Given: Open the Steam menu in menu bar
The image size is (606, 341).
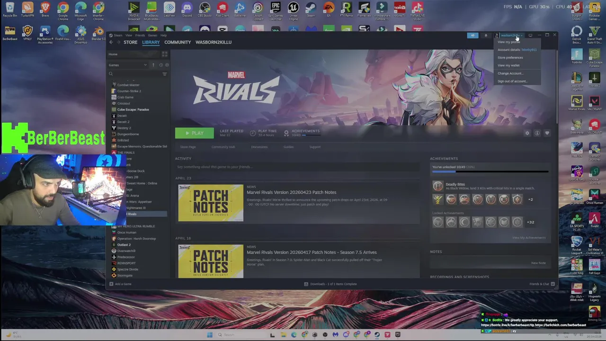Looking at the screenshot, I should point(118,36).
